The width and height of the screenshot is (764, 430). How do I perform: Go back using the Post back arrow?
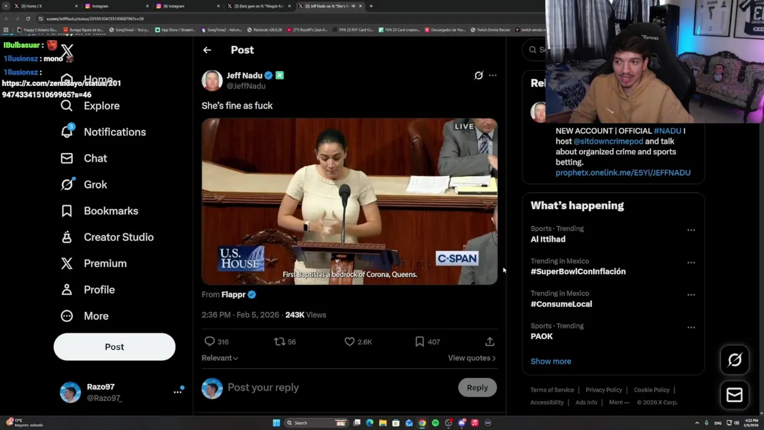207,50
